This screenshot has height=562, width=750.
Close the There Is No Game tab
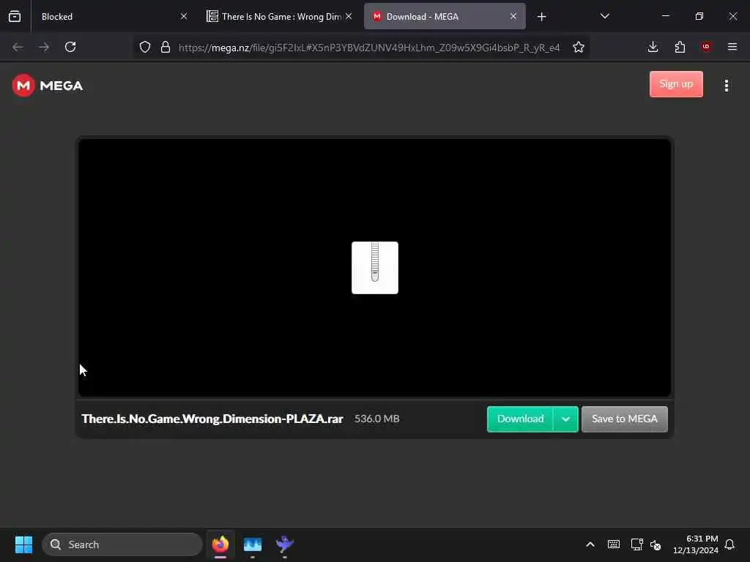click(349, 17)
